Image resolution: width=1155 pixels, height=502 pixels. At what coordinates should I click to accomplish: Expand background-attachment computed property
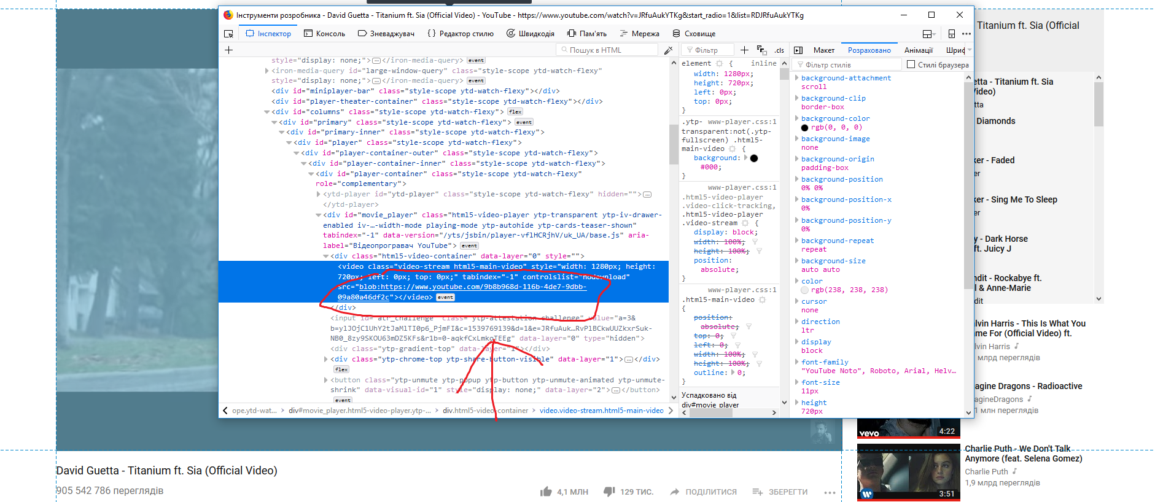[797, 78]
